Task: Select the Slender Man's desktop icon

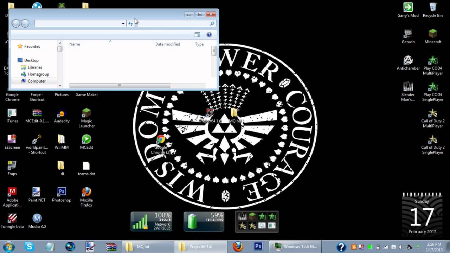Action: click(408, 91)
